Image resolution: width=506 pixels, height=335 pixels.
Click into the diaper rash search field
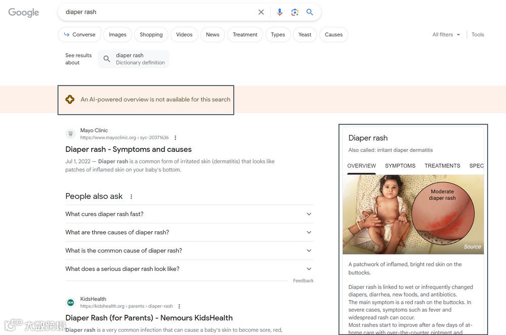click(x=158, y=12)
